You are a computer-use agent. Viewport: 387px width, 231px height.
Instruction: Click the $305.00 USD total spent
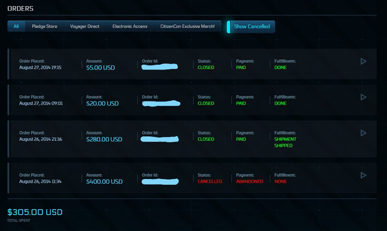click(35, 212)
